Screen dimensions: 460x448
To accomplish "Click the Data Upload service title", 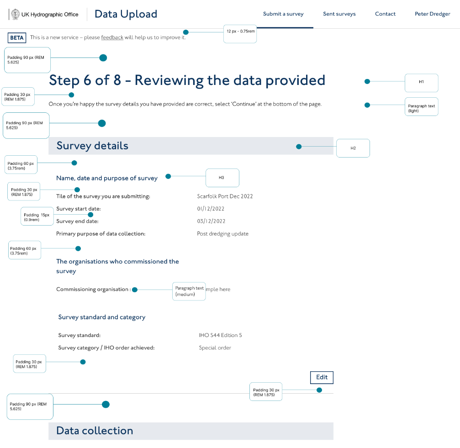I will pyautogui.click(x=126, y=14).
